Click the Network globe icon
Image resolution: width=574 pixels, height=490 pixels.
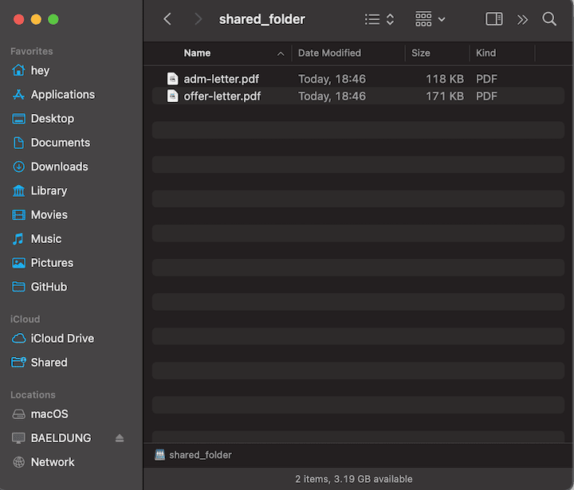pyautogui.click(x=18, y=462)
